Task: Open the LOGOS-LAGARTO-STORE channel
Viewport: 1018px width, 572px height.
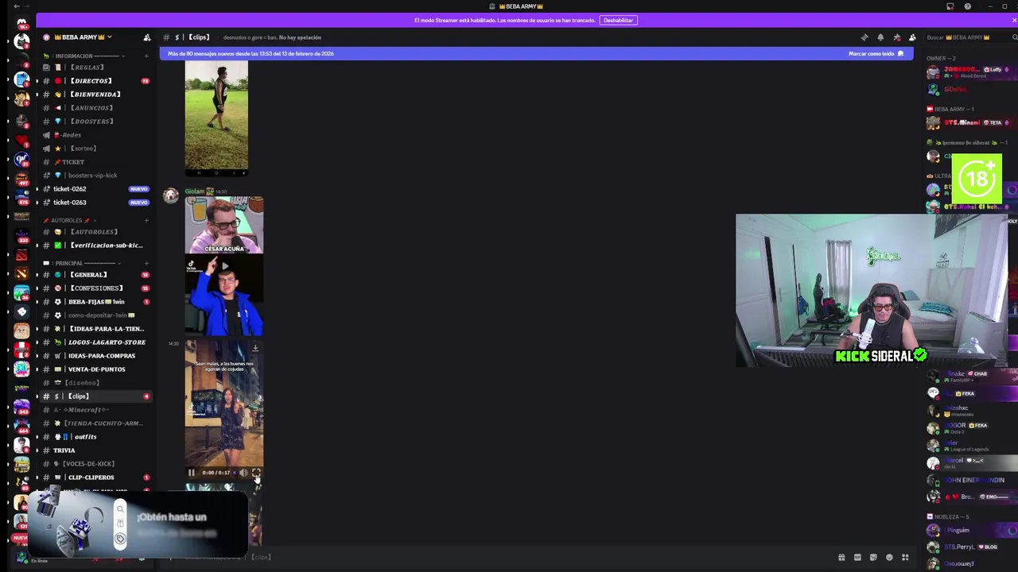Action: pyautogui.click(x=95, y=342)
